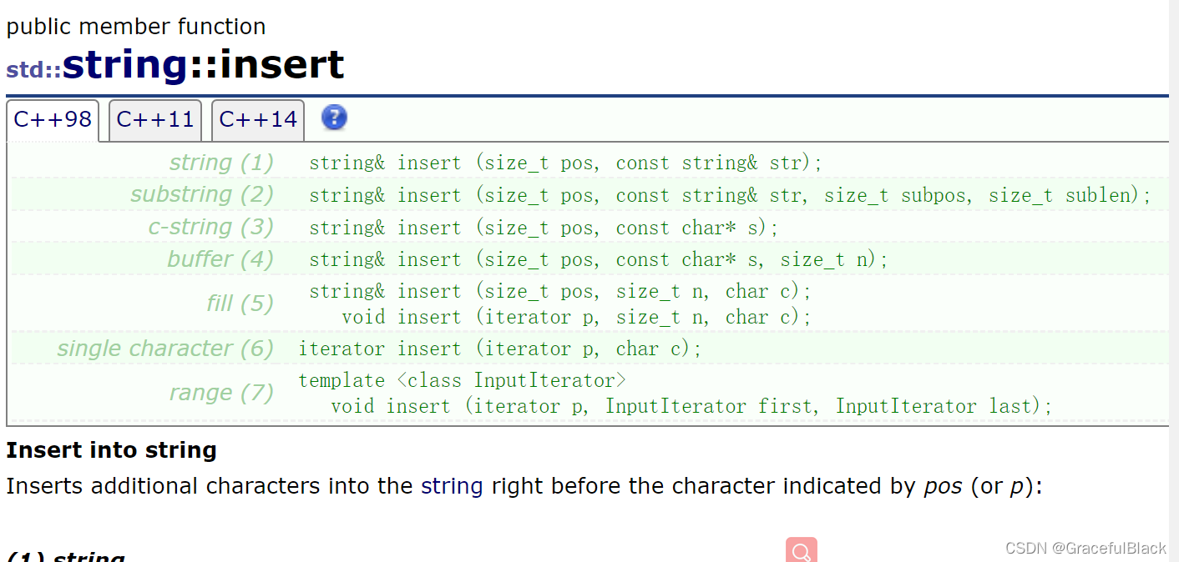
Task: Click the "string" in the page title
Action: point(125,65)
